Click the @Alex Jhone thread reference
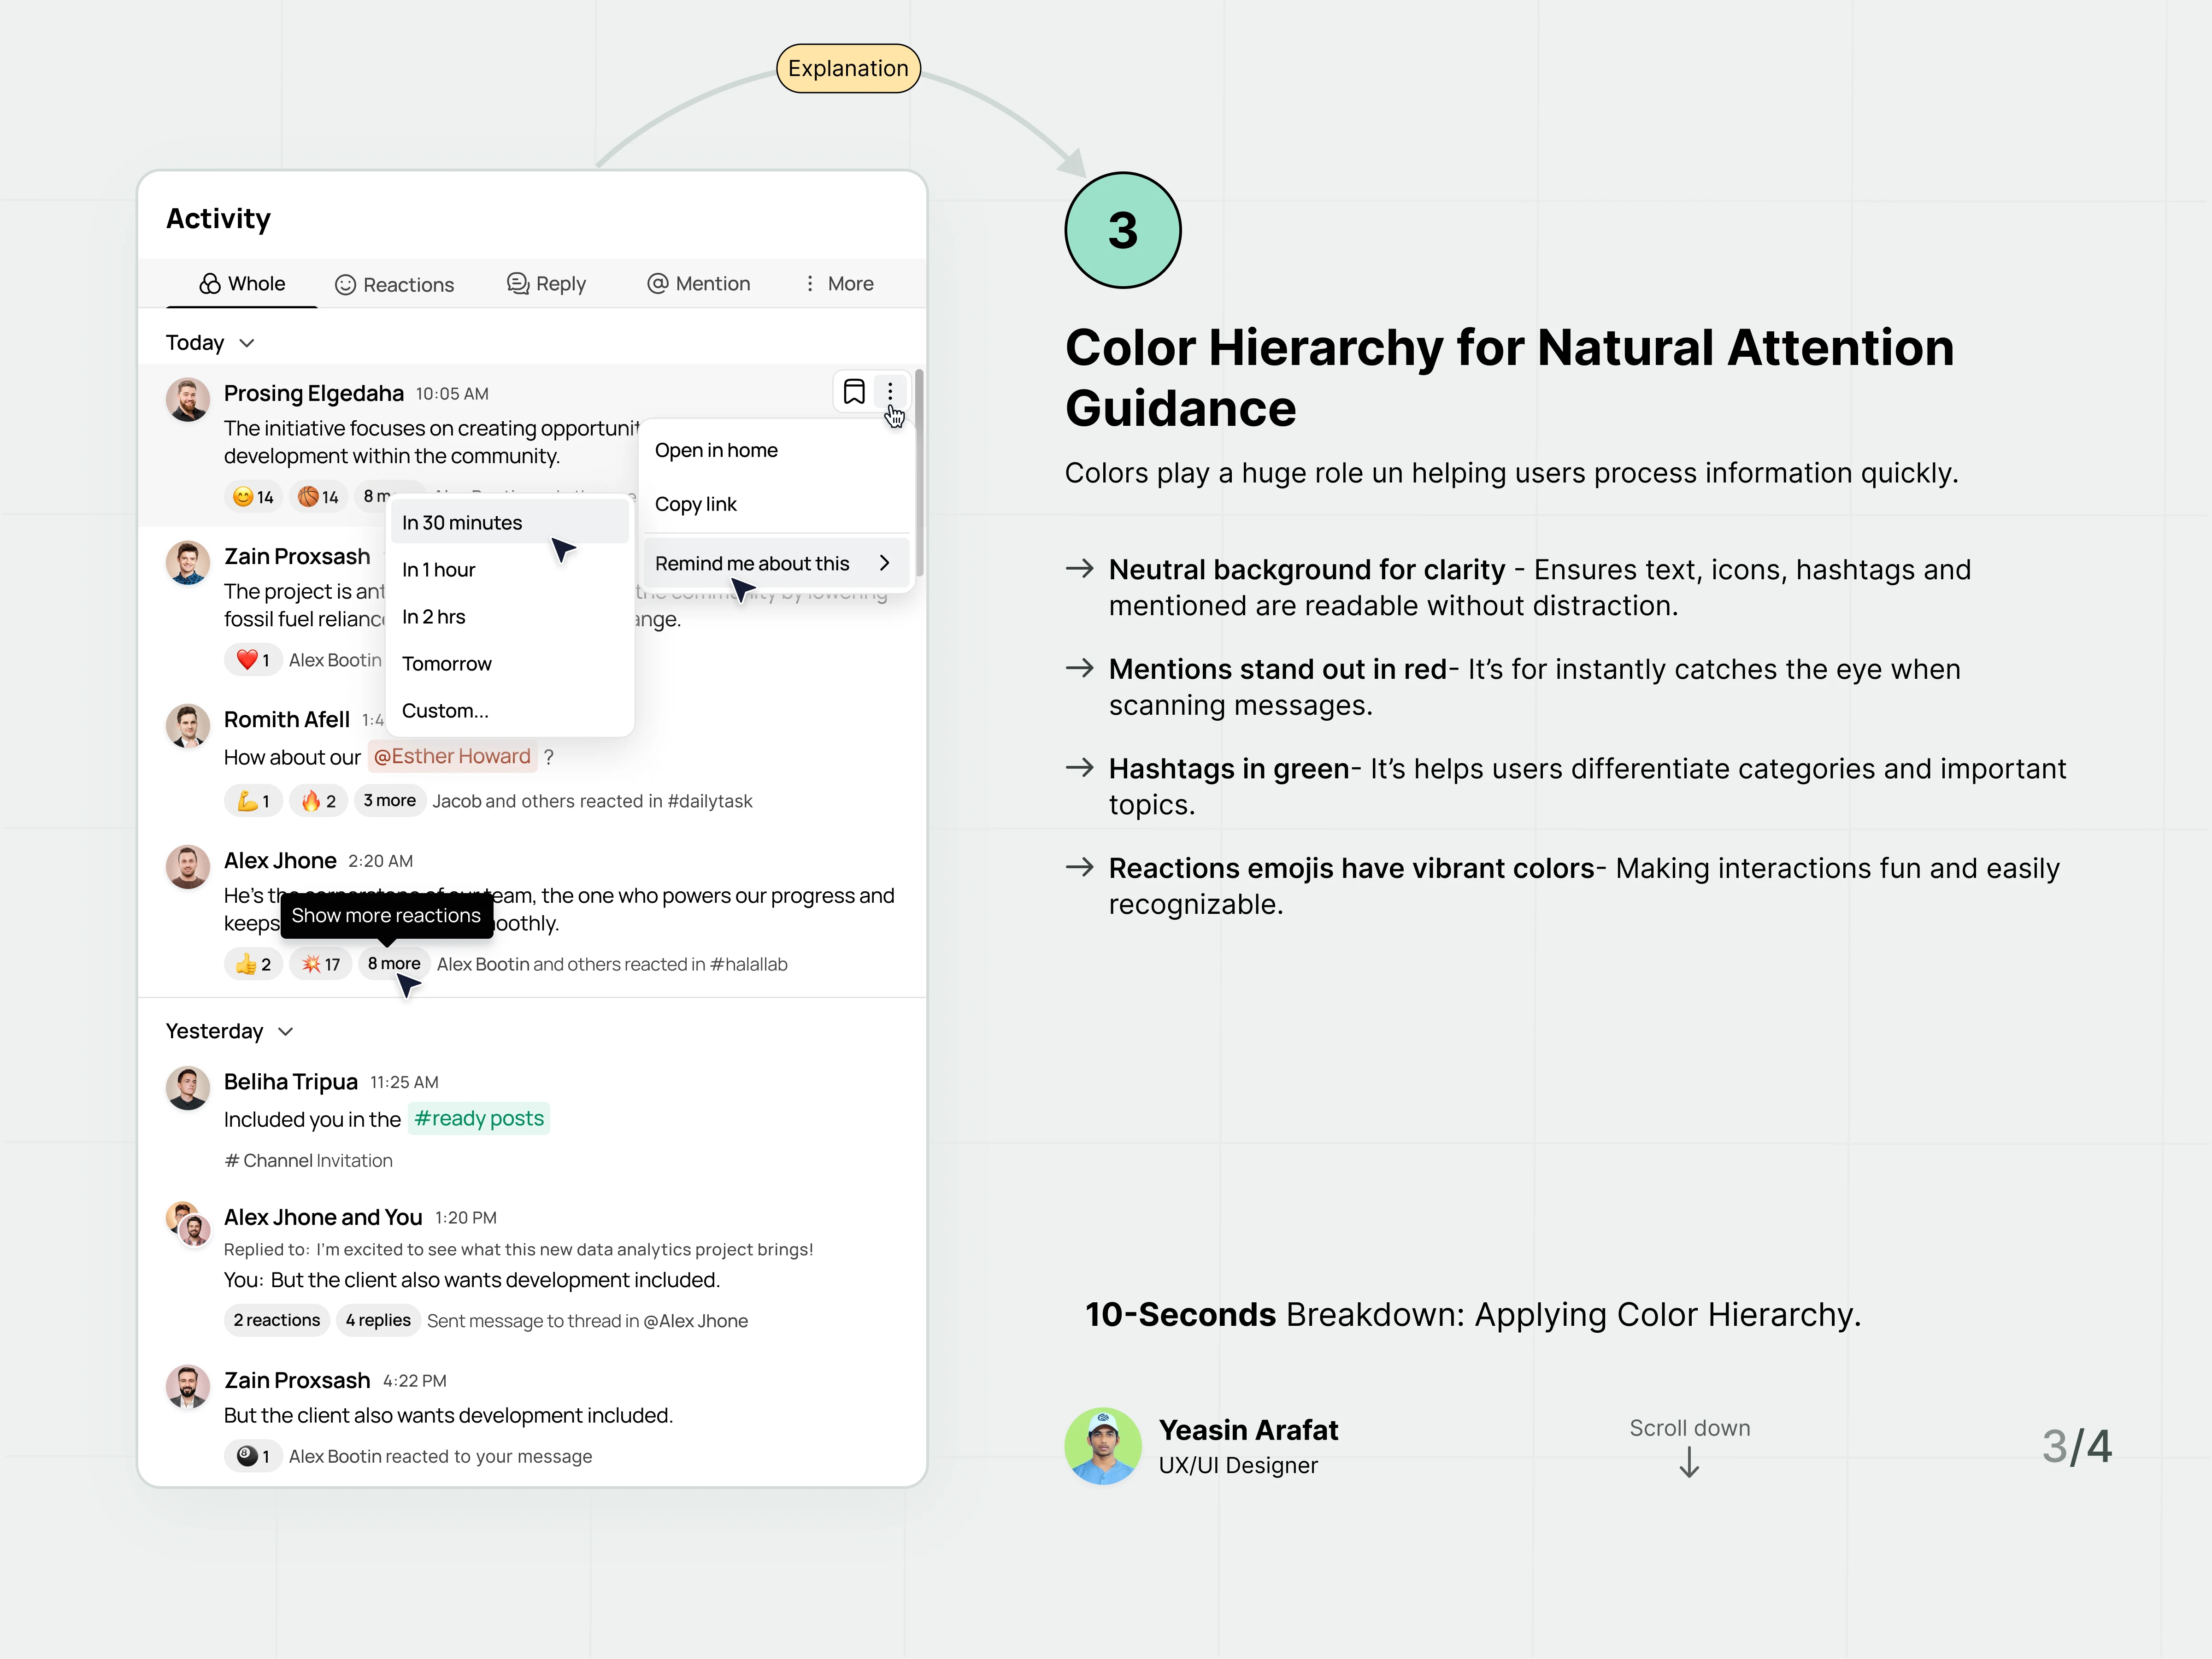The image size is (2212, 1659). point(696,1321)
